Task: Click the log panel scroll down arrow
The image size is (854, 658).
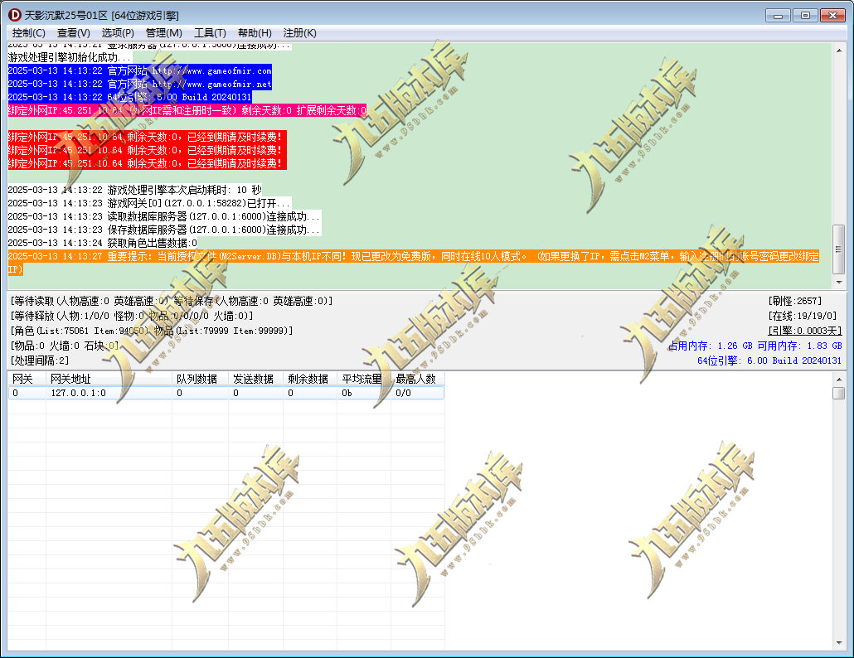Action: tap(839, 283)
